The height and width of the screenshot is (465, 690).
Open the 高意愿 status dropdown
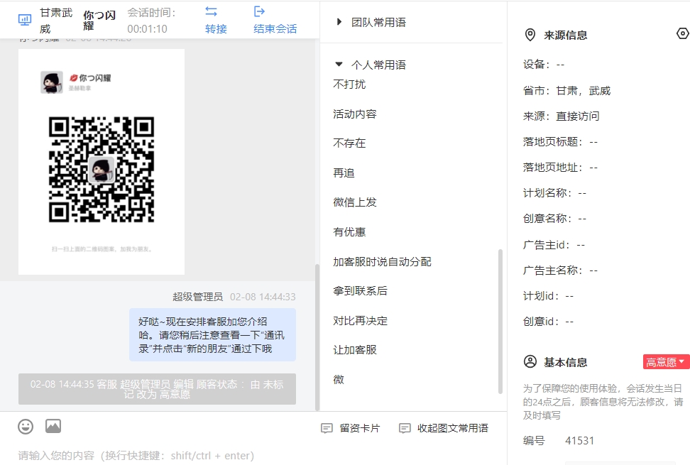point(666,361)
